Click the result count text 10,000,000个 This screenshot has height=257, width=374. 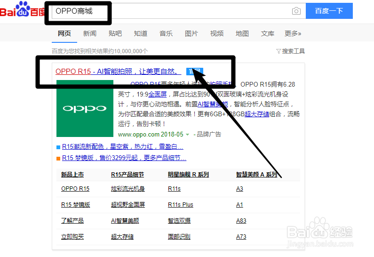131,51
